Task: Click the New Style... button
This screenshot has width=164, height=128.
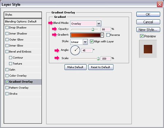Action: (148, 30)
